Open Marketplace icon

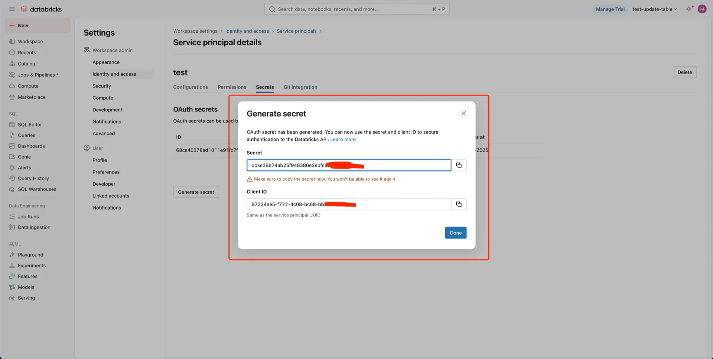(12, 97)
